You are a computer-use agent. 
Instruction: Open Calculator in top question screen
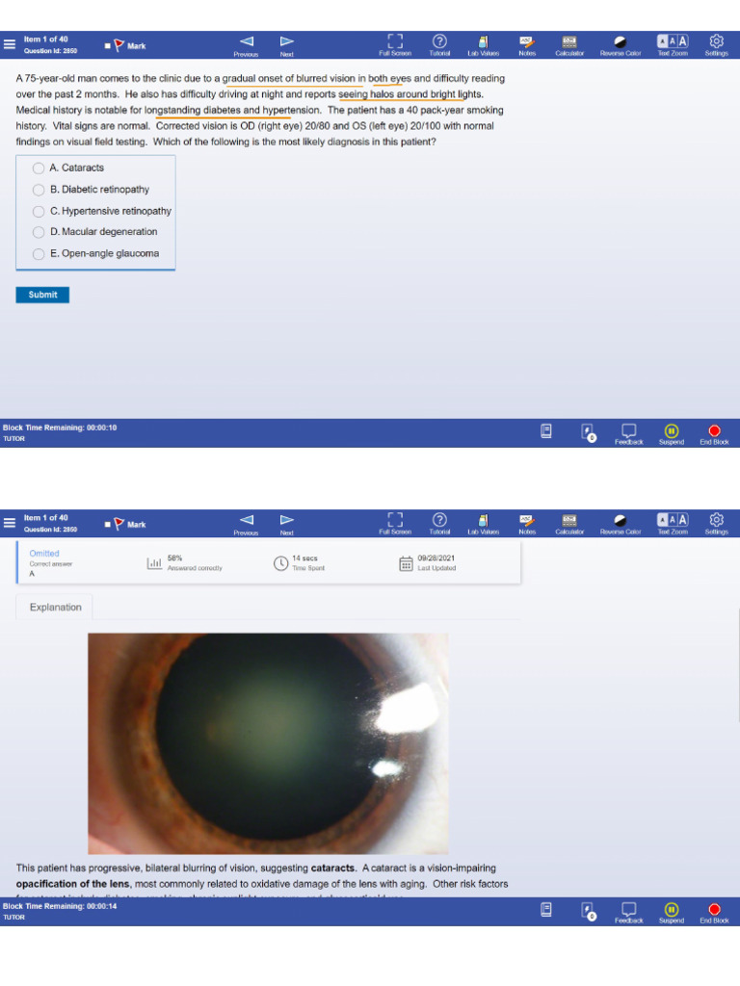[569, 45]
